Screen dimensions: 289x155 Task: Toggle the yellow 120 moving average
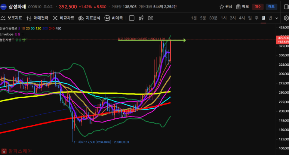(39, 28)
